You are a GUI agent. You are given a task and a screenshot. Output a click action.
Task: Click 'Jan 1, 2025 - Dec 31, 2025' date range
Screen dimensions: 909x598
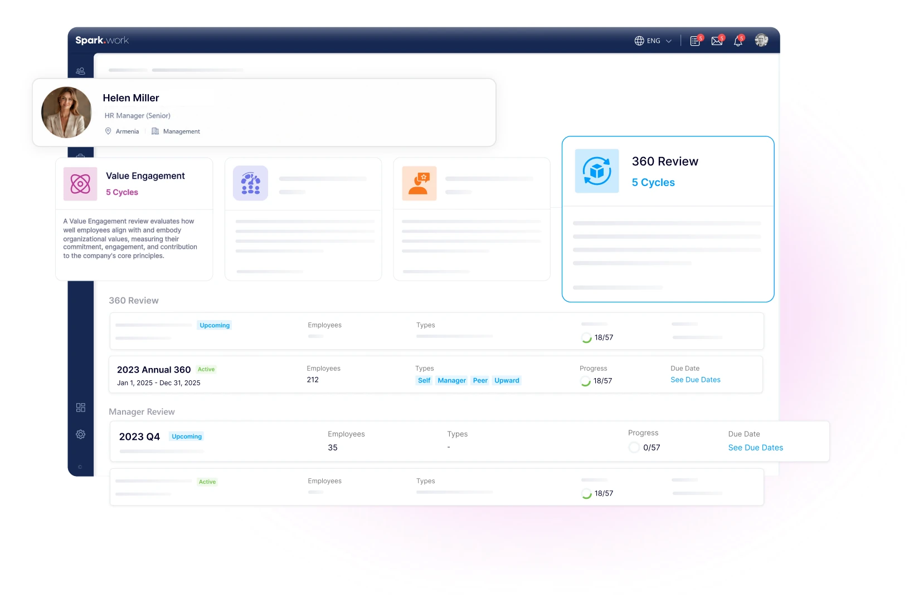159,383
